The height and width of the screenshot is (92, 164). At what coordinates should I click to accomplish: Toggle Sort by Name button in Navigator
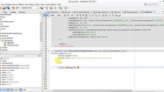coord(20,90)
